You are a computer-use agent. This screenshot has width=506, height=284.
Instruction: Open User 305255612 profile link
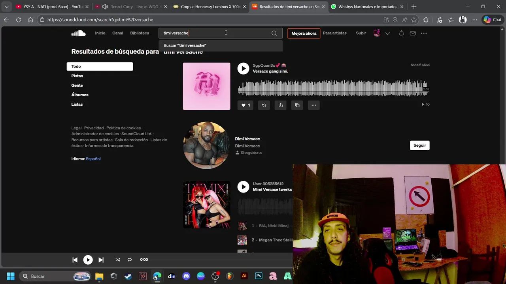268,184
